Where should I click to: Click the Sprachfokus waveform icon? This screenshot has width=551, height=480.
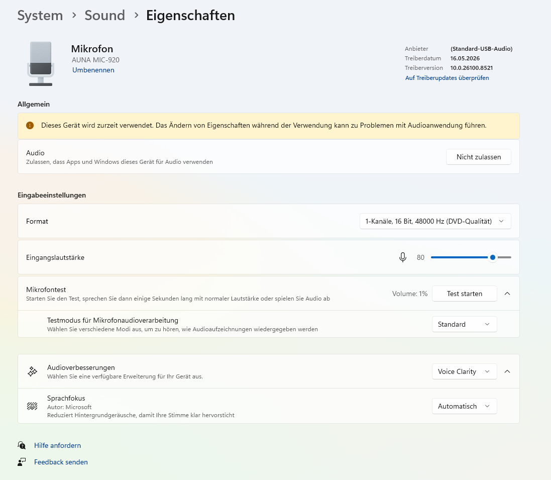tap(32, 406)
